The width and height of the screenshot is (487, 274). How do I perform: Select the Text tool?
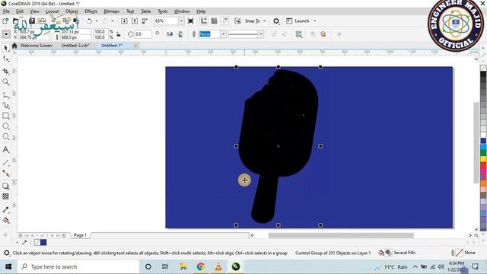coord(5,150)
